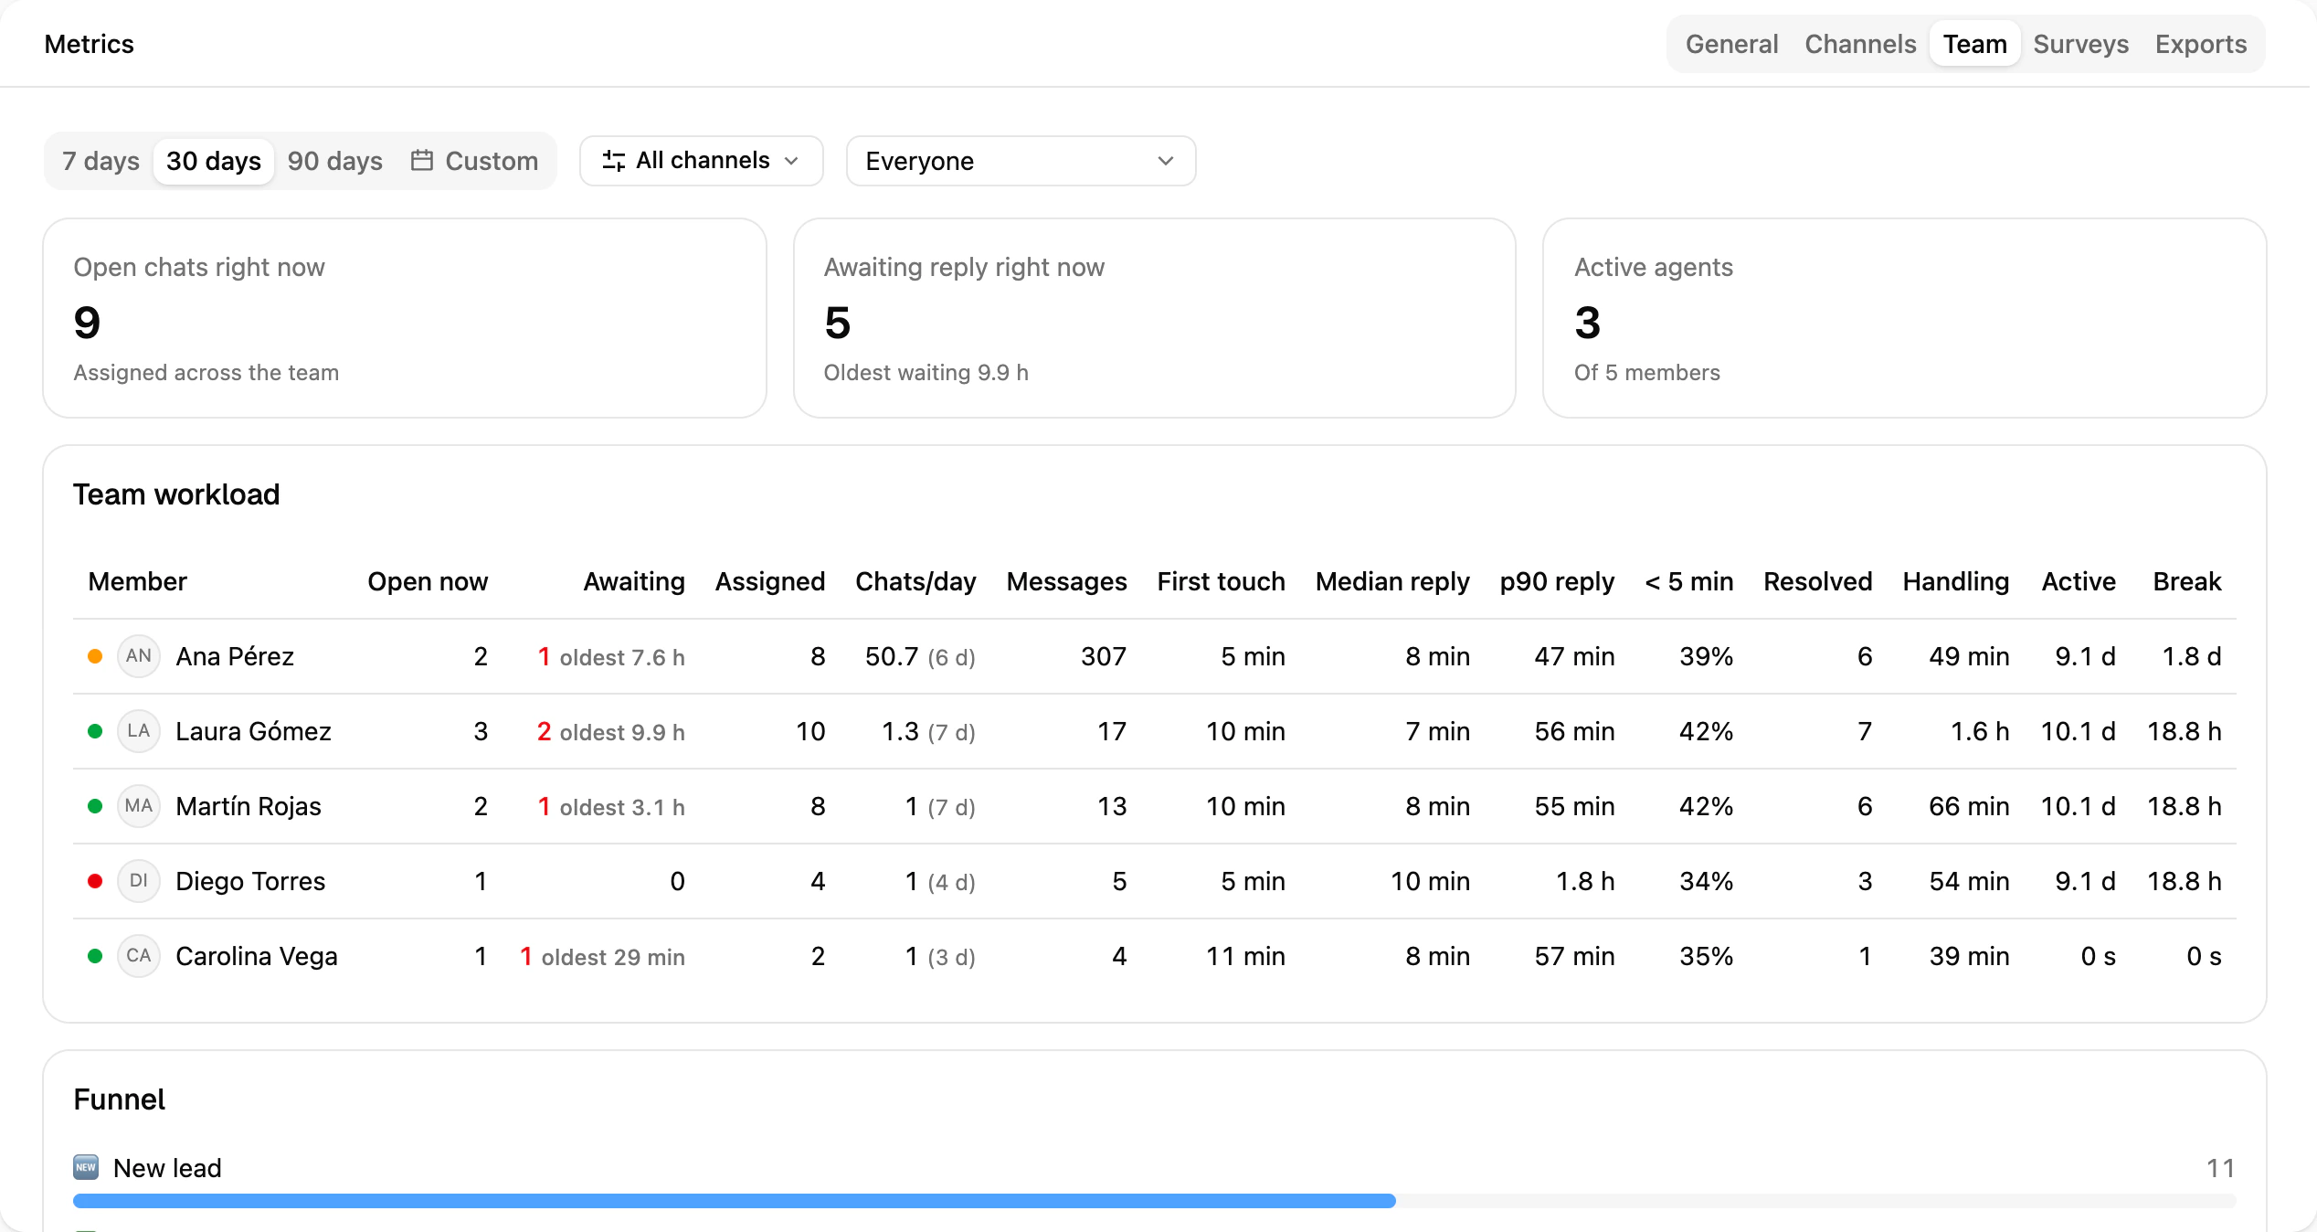Image resolution: width=2317 pixels, height=1232 pixels.
Task: Click the Median reply column header
Action: [1392, 581]
